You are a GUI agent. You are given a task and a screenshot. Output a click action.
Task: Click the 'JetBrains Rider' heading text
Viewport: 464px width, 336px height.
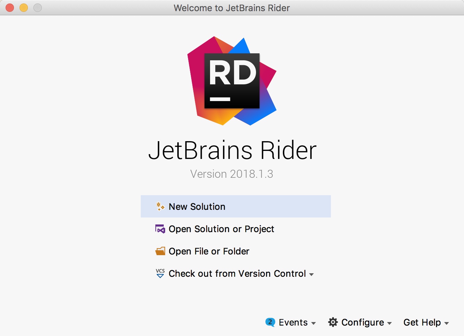232,151
